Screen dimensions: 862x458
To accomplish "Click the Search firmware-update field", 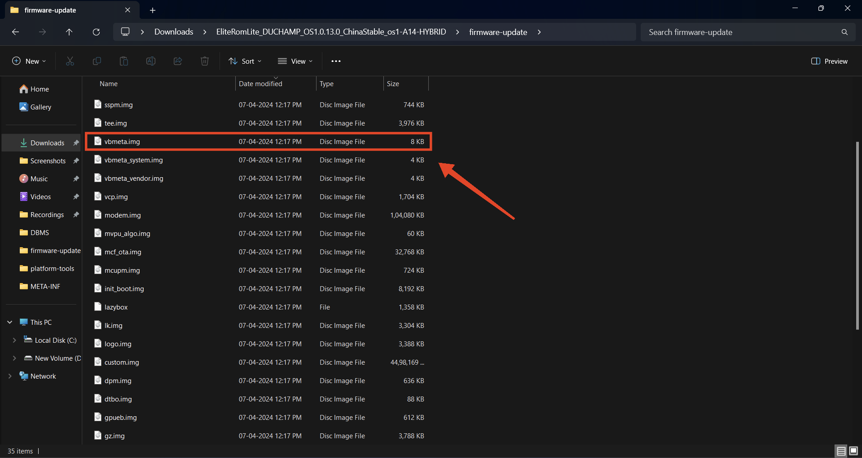I will [x=741, y=32].
